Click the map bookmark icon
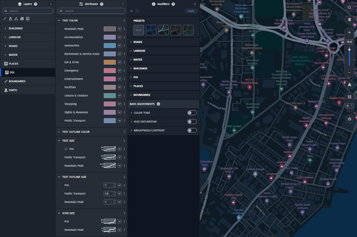Image resolution: width=357 pixels, height=237 pixels. [349, 20]
